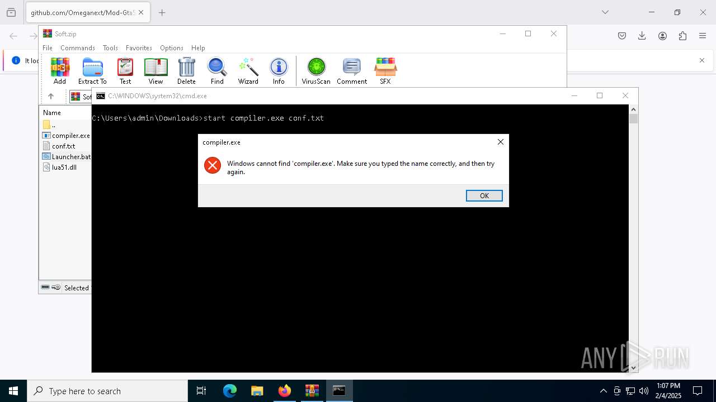716x402 pixels.
Task: Click the volume icon in the tray
Action: coord(644,391)
